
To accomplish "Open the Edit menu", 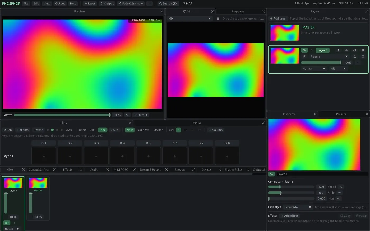I will [36, 3].
